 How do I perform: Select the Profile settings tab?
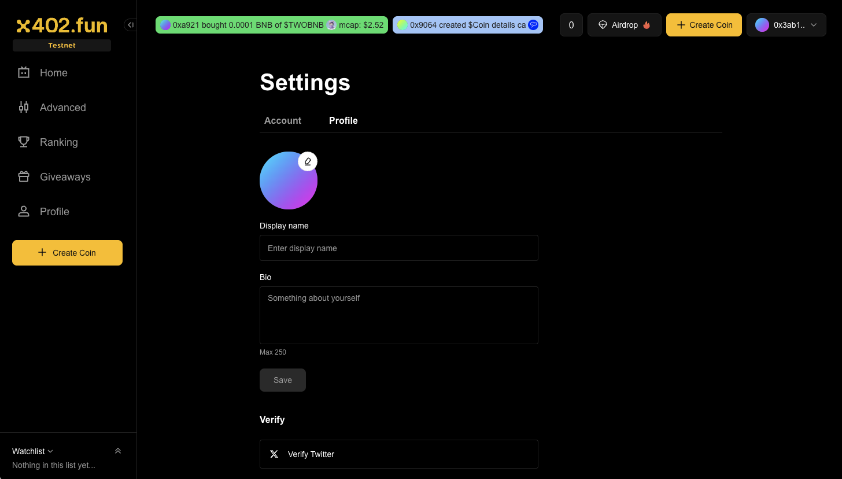344,120
